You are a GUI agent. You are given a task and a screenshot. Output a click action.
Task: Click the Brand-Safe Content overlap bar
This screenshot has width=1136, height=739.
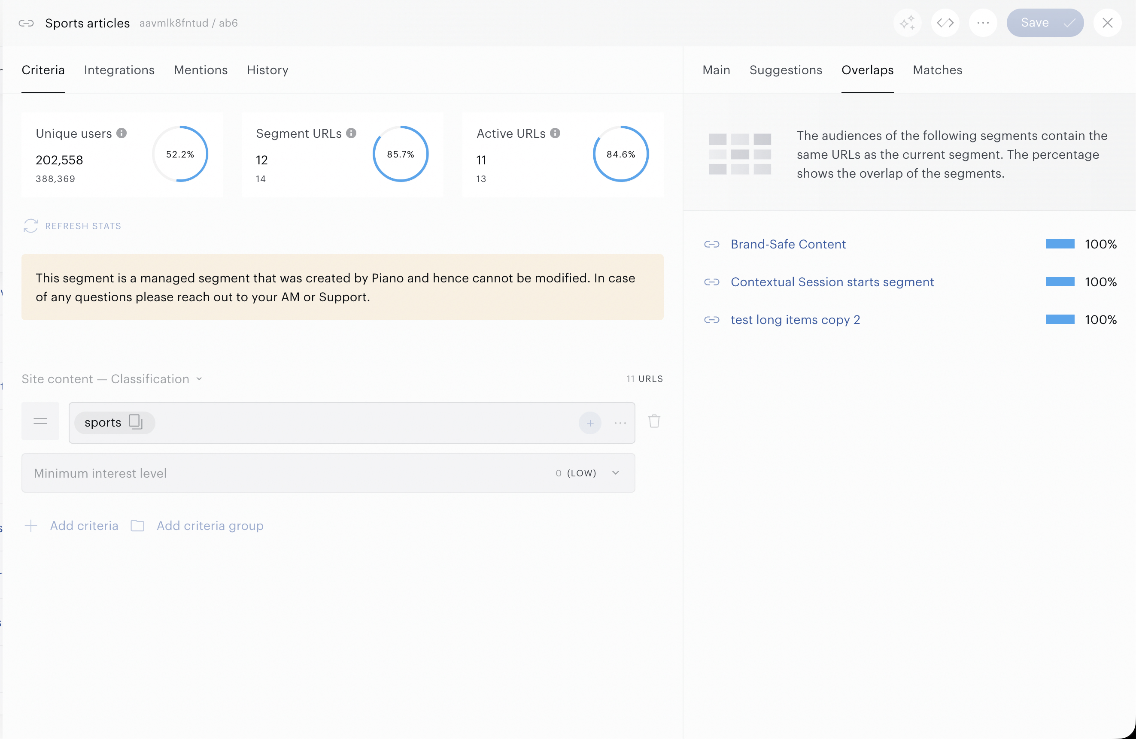coord(1060,244)
